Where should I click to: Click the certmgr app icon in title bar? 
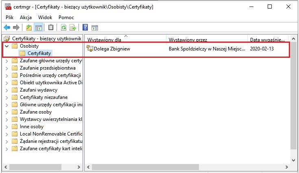coord(8,7)
